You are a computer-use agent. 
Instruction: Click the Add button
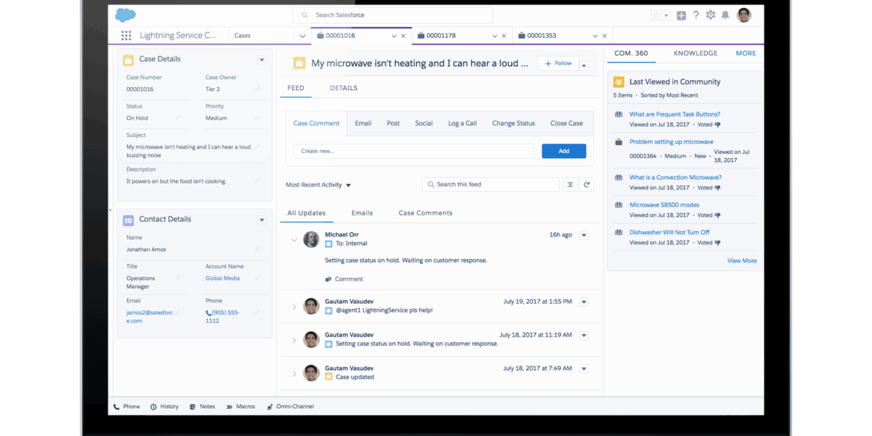(x=564, y=151)
